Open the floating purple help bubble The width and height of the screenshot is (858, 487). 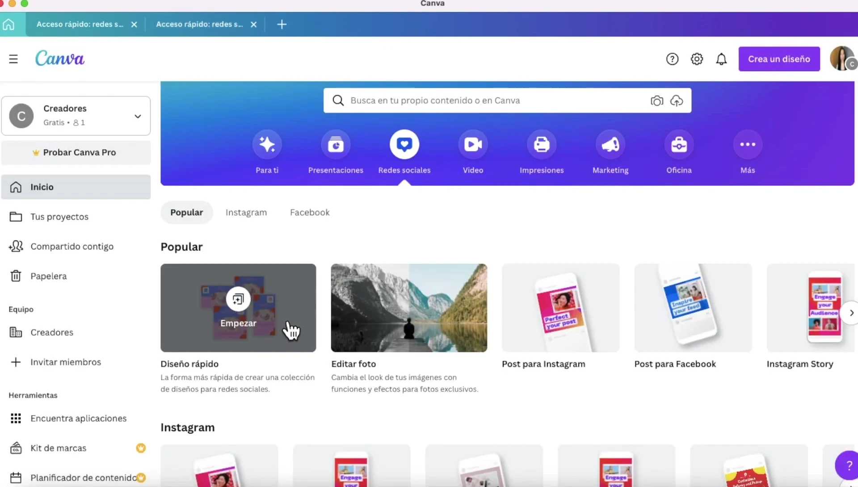pos(847,465)
